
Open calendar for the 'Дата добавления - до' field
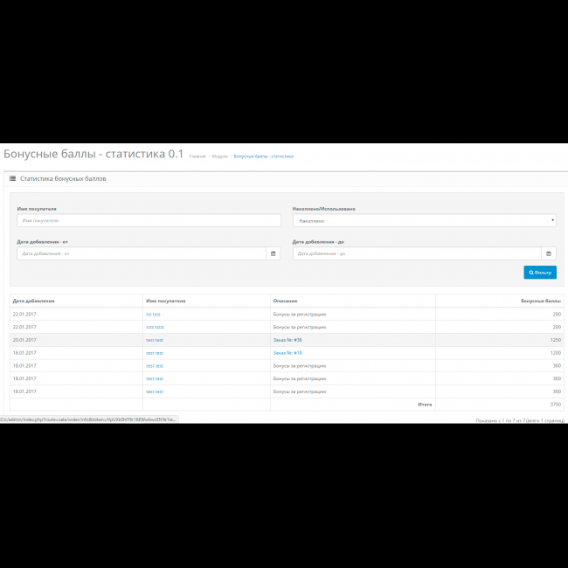549,253
